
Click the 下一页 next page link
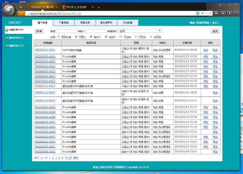68,158
